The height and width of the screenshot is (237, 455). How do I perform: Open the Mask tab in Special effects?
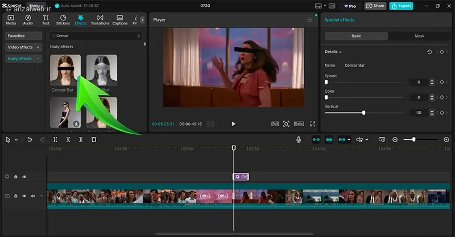(x=419, y=36)
